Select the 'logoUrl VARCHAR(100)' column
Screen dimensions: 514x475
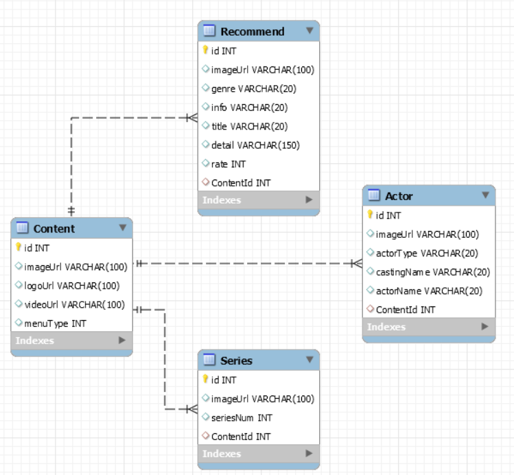tap(72, 286)
